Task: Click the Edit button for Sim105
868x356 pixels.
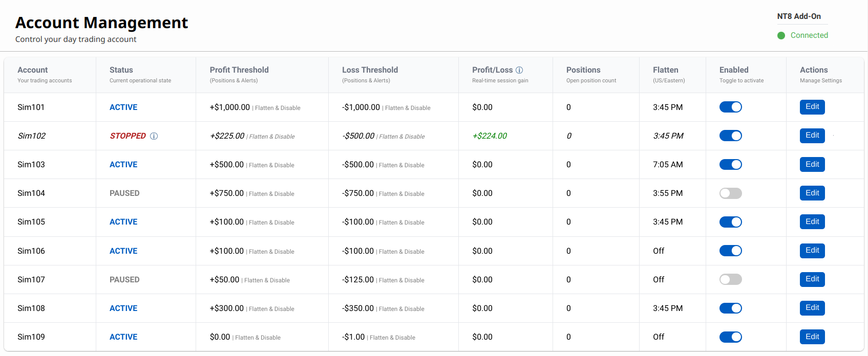Action: tap(812, 221)
